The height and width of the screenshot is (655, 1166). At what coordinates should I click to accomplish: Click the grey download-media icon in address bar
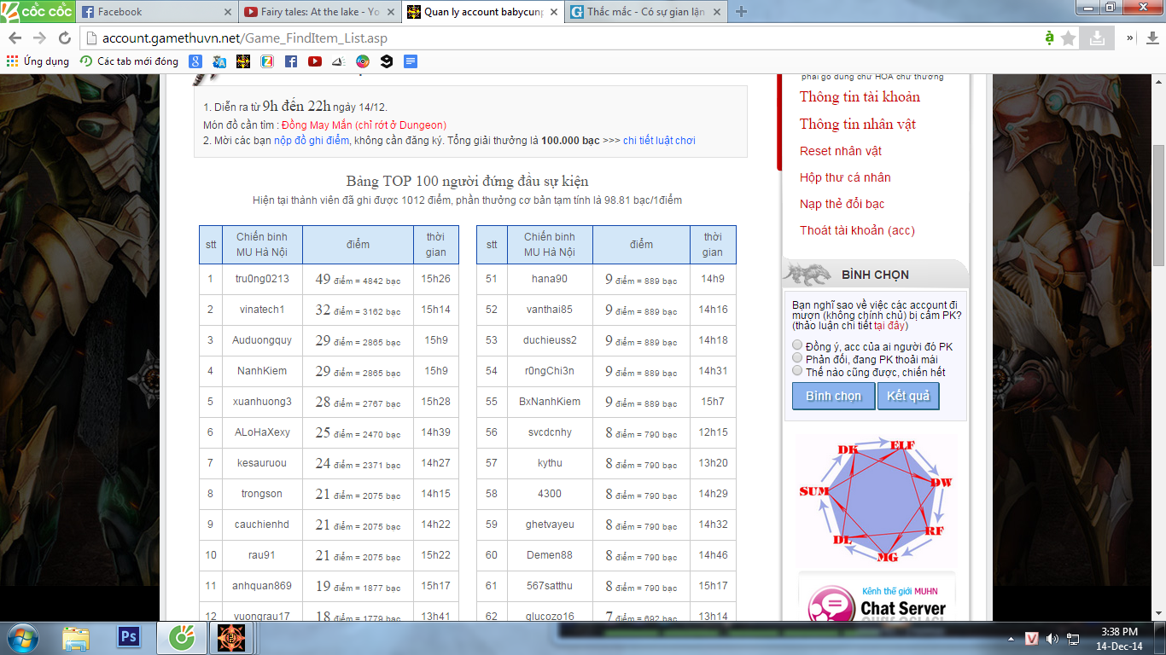(x=1097, y=38)
